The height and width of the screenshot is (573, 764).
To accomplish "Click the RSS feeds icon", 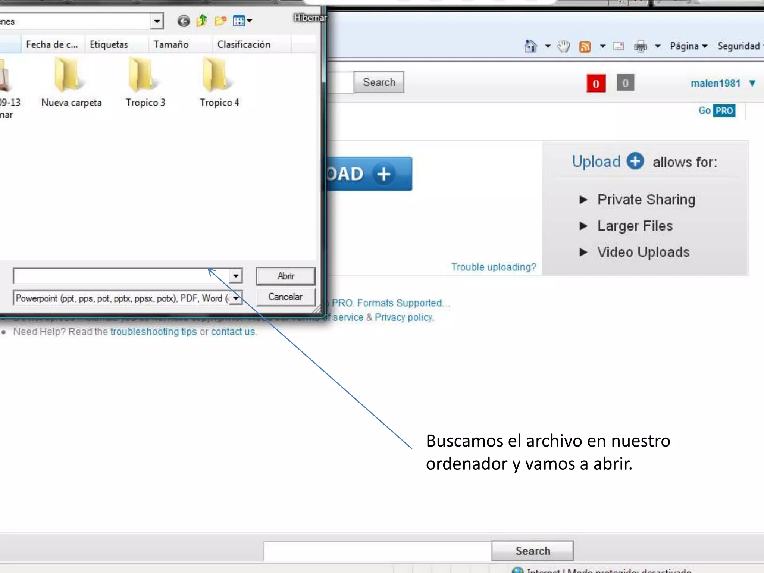I will (585, 47).
